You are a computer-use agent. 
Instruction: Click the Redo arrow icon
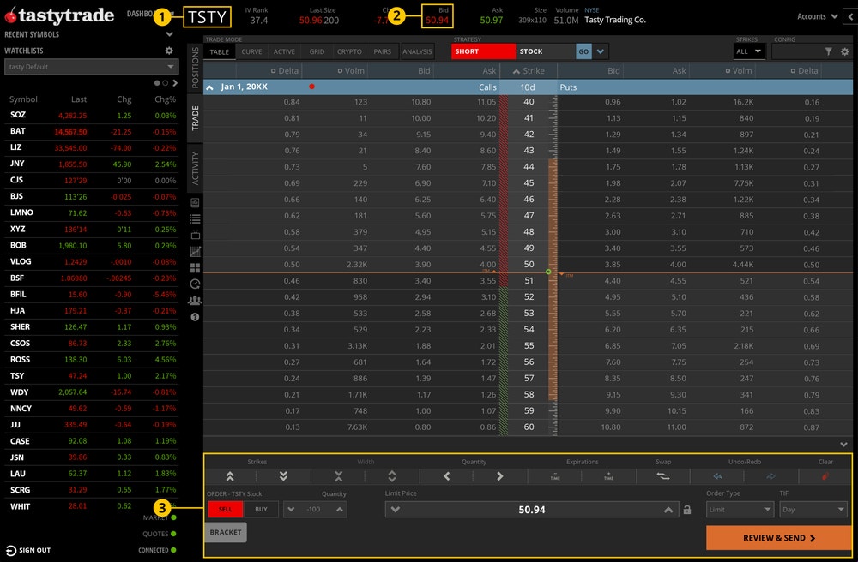(x=770, y=476)
